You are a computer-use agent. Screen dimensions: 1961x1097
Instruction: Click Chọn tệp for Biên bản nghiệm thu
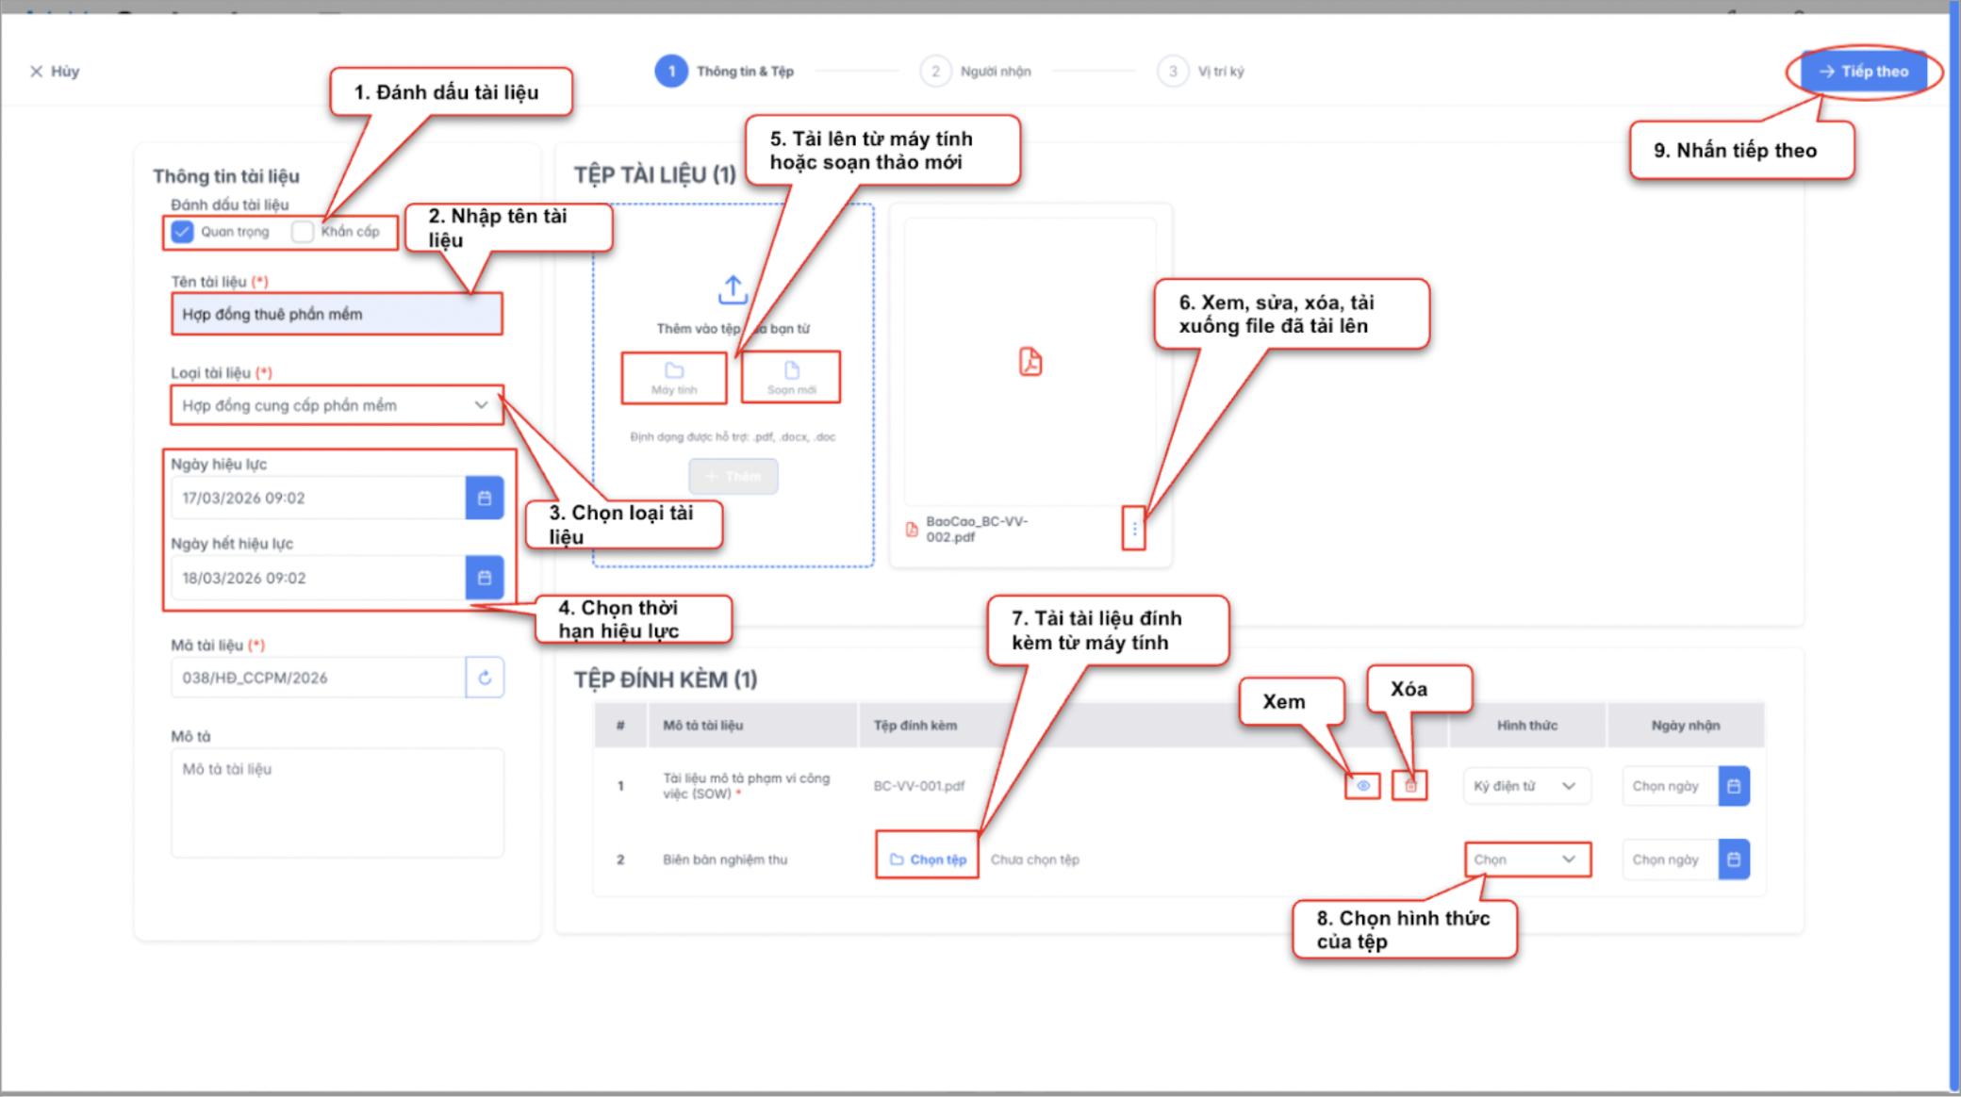pos(928,860)
